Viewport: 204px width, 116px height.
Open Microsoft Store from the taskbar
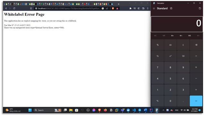(x=76, y=110)
